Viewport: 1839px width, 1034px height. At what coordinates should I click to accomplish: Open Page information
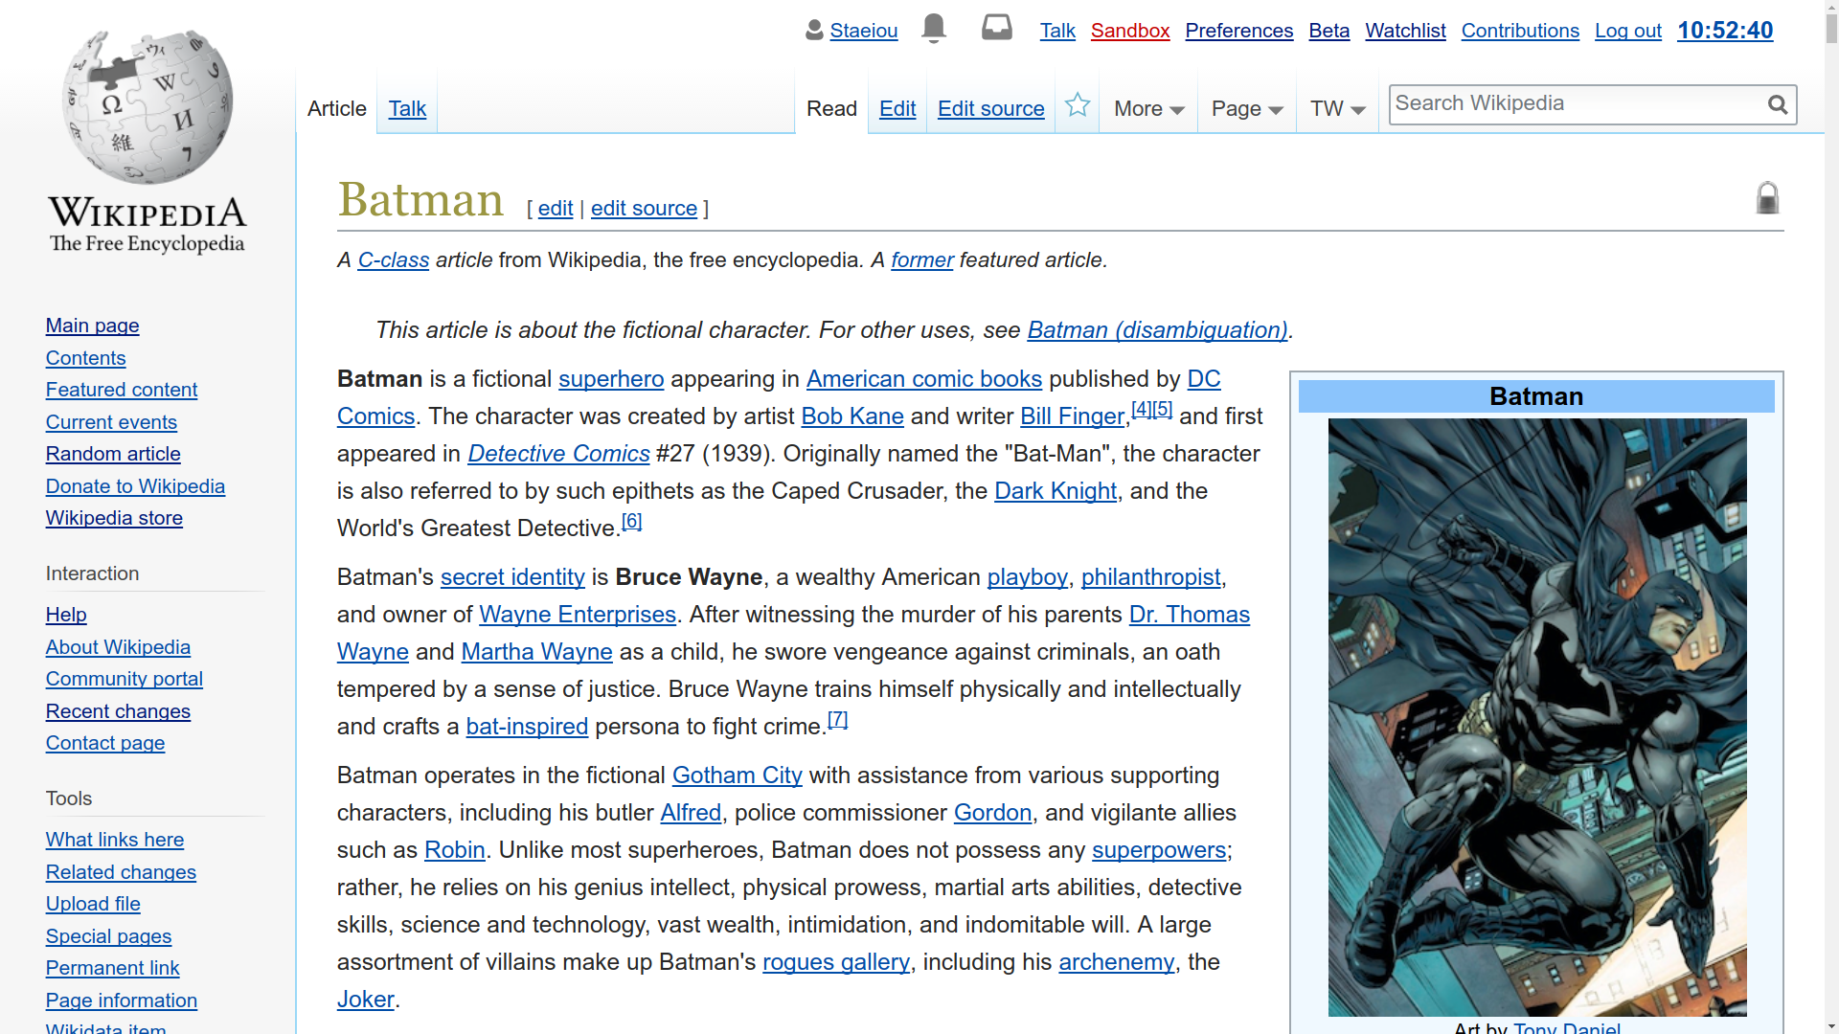[x=121, y=1000]
